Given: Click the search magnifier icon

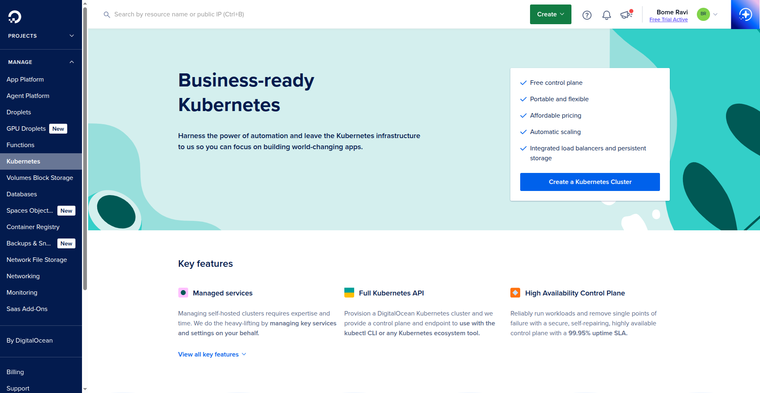Looking at the screenshot, I should tap(107, 14).
